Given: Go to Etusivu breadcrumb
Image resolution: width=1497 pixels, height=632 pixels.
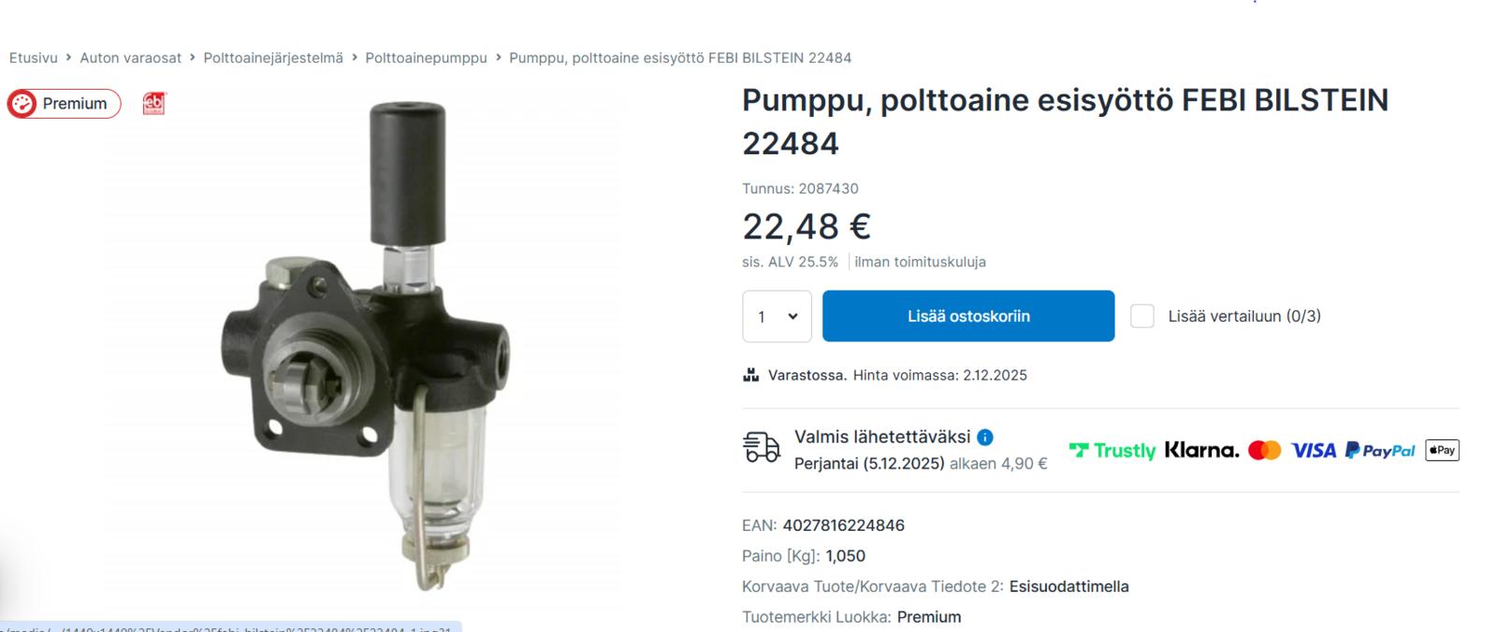Looking at the screenshot, I should point(34,58).
